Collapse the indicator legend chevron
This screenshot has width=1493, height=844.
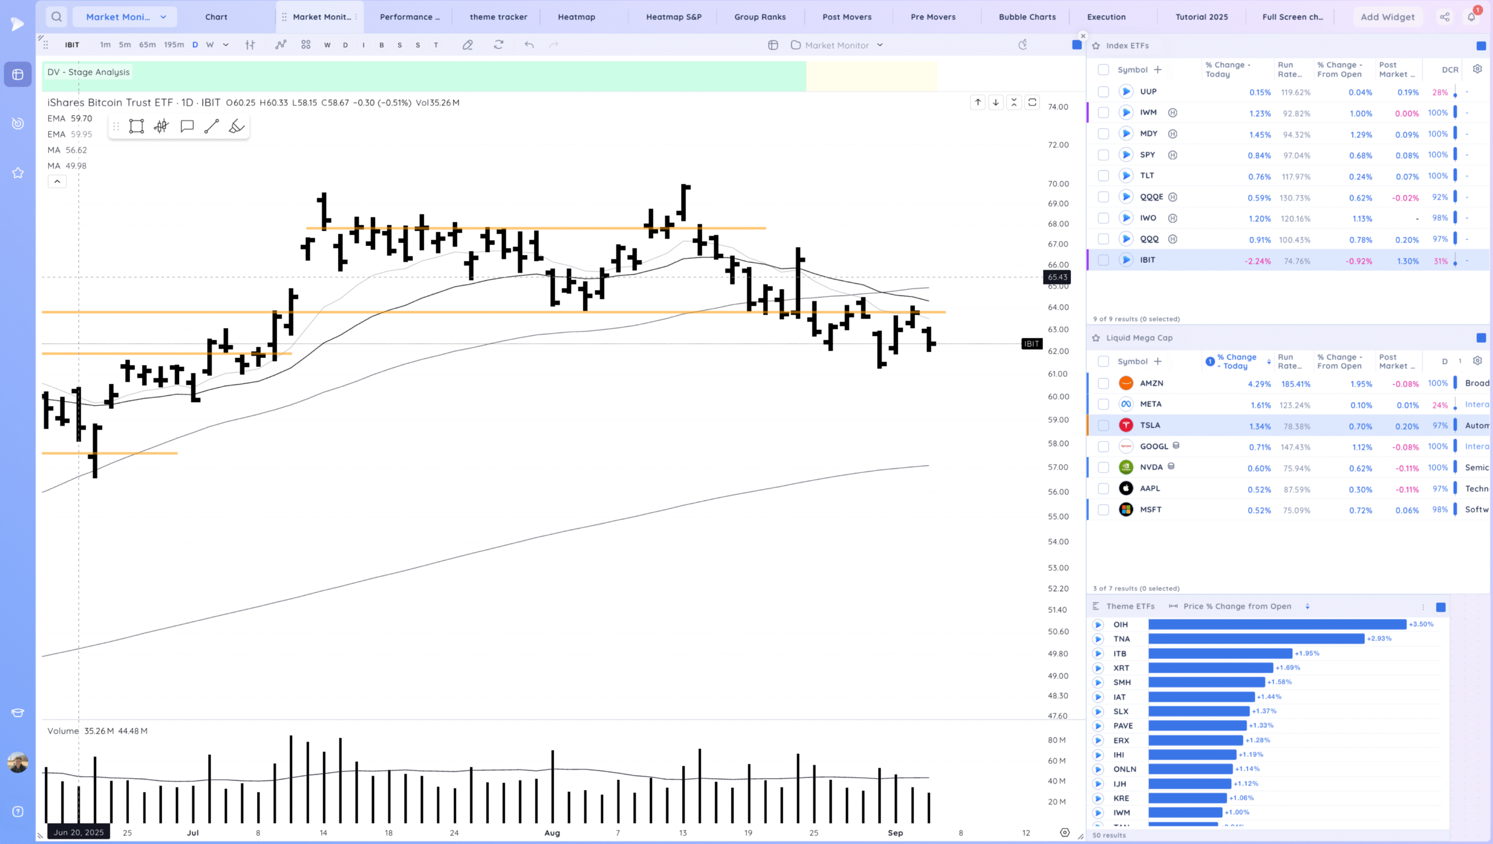pos(57,182)
